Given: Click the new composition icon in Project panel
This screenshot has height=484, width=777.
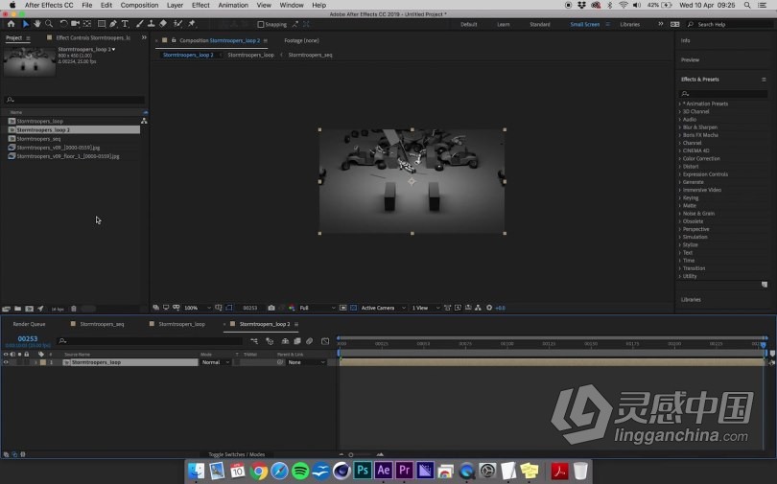Looking at the screenshot, I should 29,309.
